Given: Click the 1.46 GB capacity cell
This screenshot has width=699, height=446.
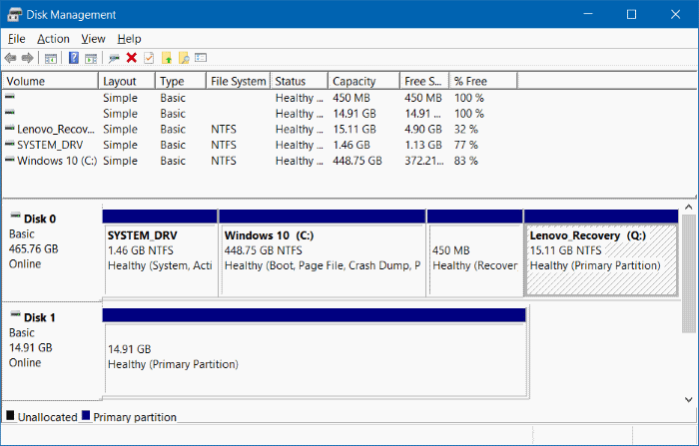Looking at the screenshot, I should pyautogui.click(x=351, y=145).
